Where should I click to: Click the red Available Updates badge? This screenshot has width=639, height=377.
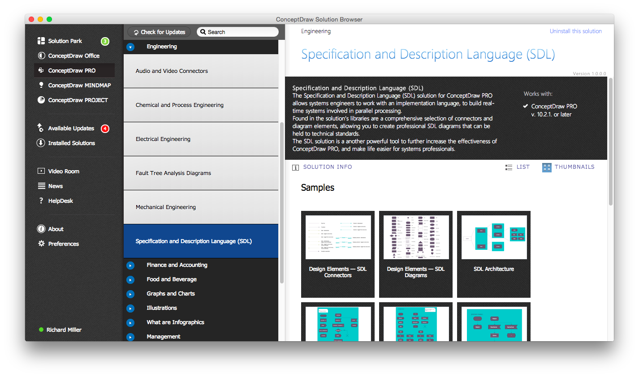click(105, 129)
